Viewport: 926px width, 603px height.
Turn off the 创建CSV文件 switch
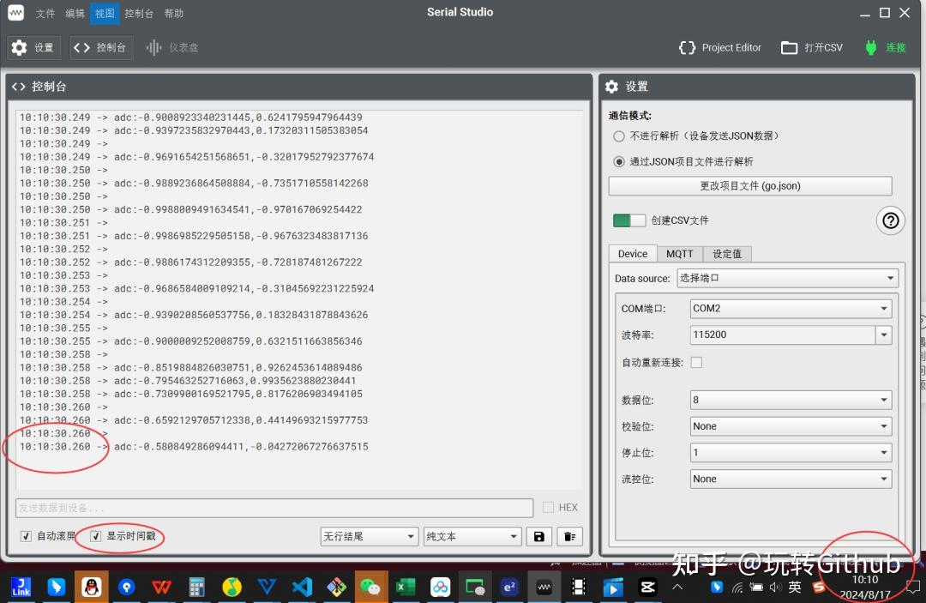pos(628,220)
